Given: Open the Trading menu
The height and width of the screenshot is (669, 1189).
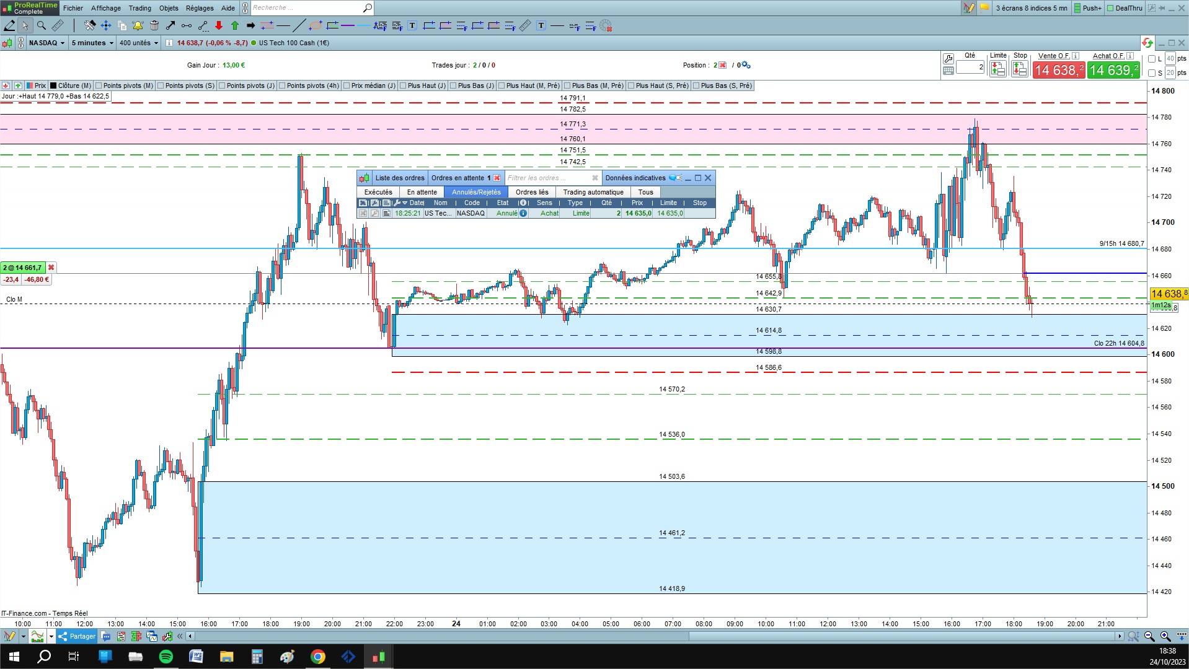Looking at the screenshot, I should point(139,8).
